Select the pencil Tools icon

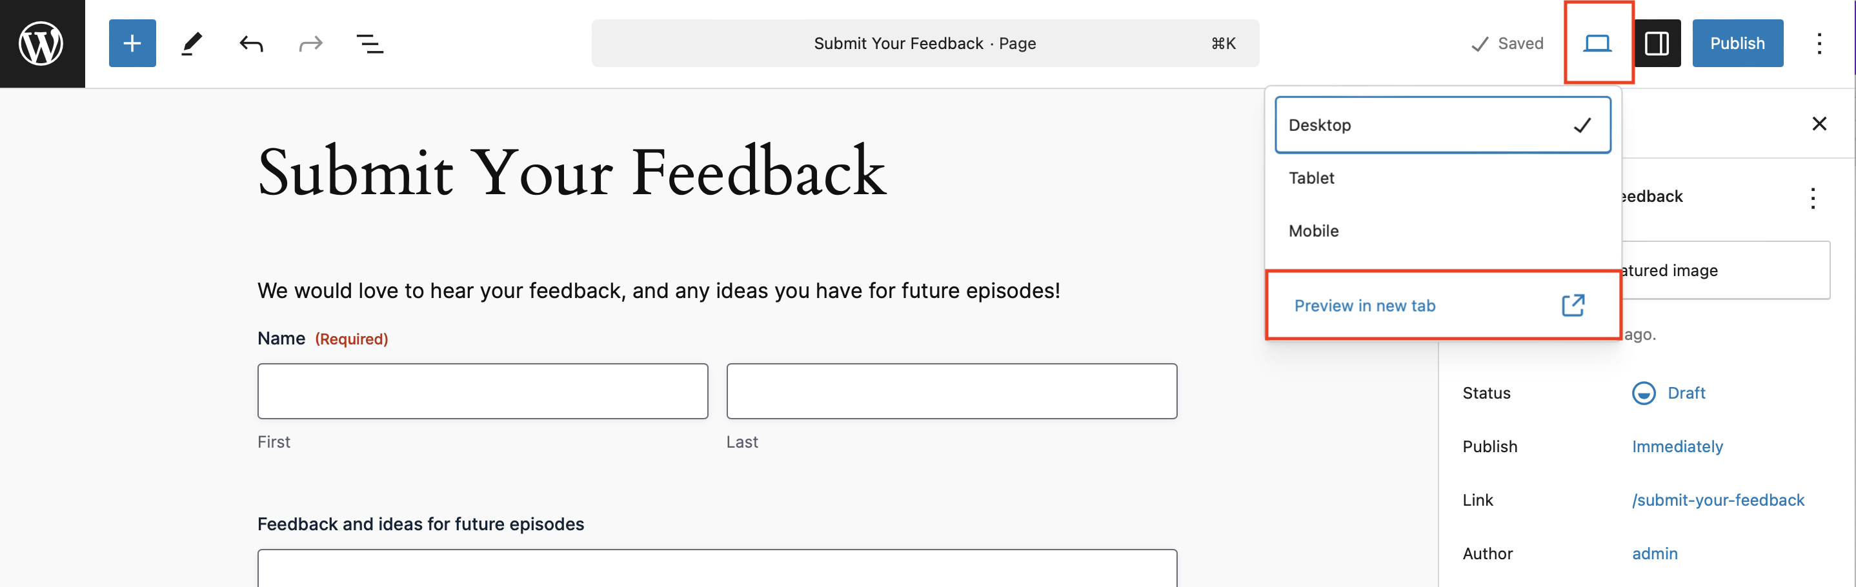tap(192, 43)
